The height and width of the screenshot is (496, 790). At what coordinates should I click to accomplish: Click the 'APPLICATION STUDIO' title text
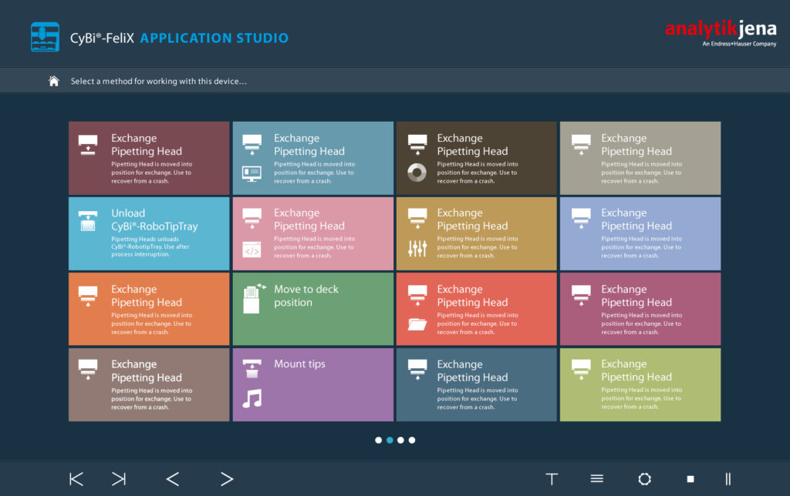click(x=214, y=39)
